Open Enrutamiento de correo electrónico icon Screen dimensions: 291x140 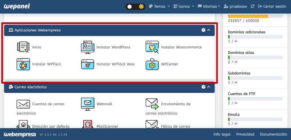tap(152, 104)
